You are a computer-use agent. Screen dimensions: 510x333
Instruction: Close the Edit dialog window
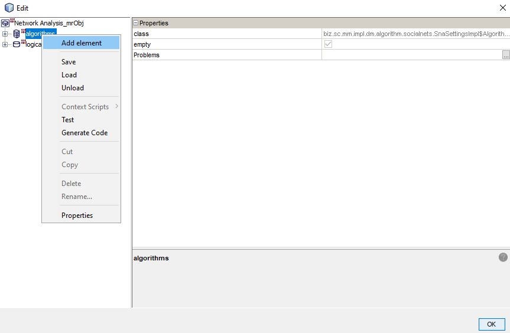click(x=502, y=8)
